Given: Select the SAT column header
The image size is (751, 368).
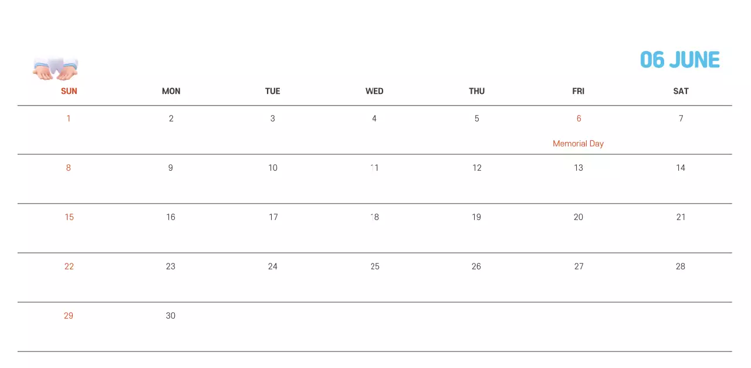Looking at the screenshot, I should pyautogui.click(x=681, y=91).
